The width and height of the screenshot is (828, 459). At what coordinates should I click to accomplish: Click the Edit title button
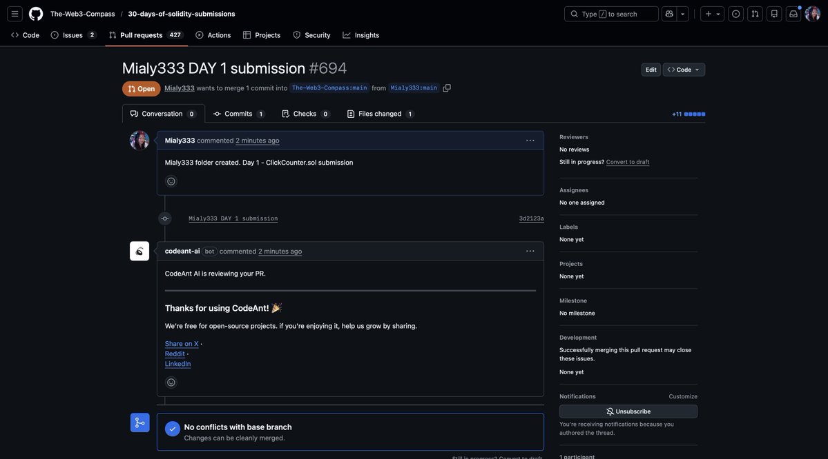click(x=651, y=70)
